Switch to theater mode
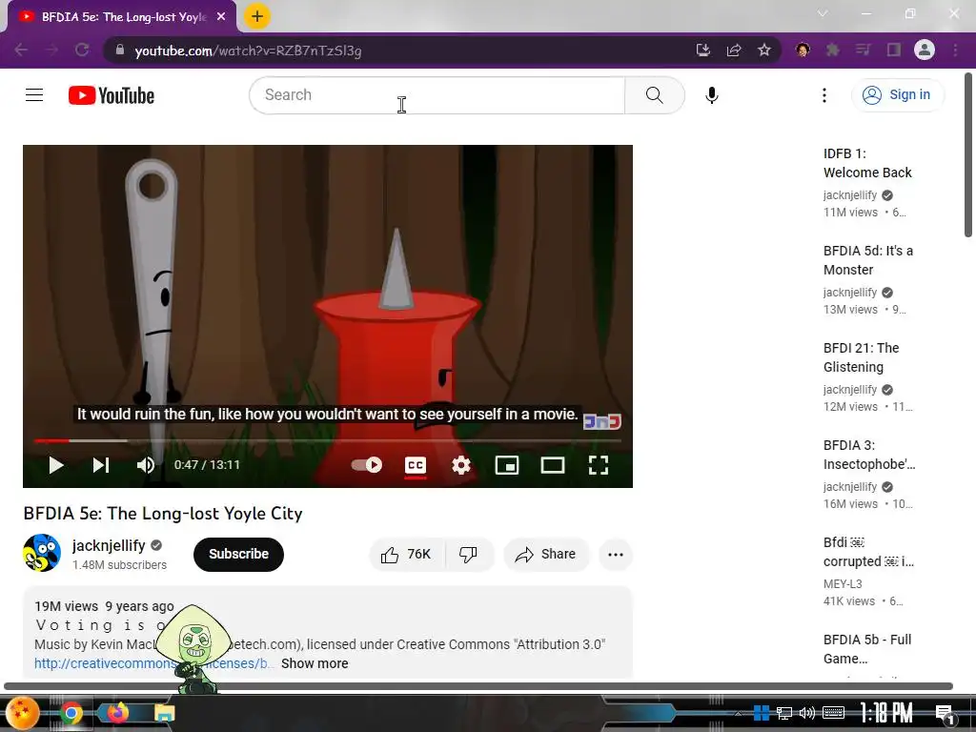This screenshot has width=976, height=732. (553, 465)
